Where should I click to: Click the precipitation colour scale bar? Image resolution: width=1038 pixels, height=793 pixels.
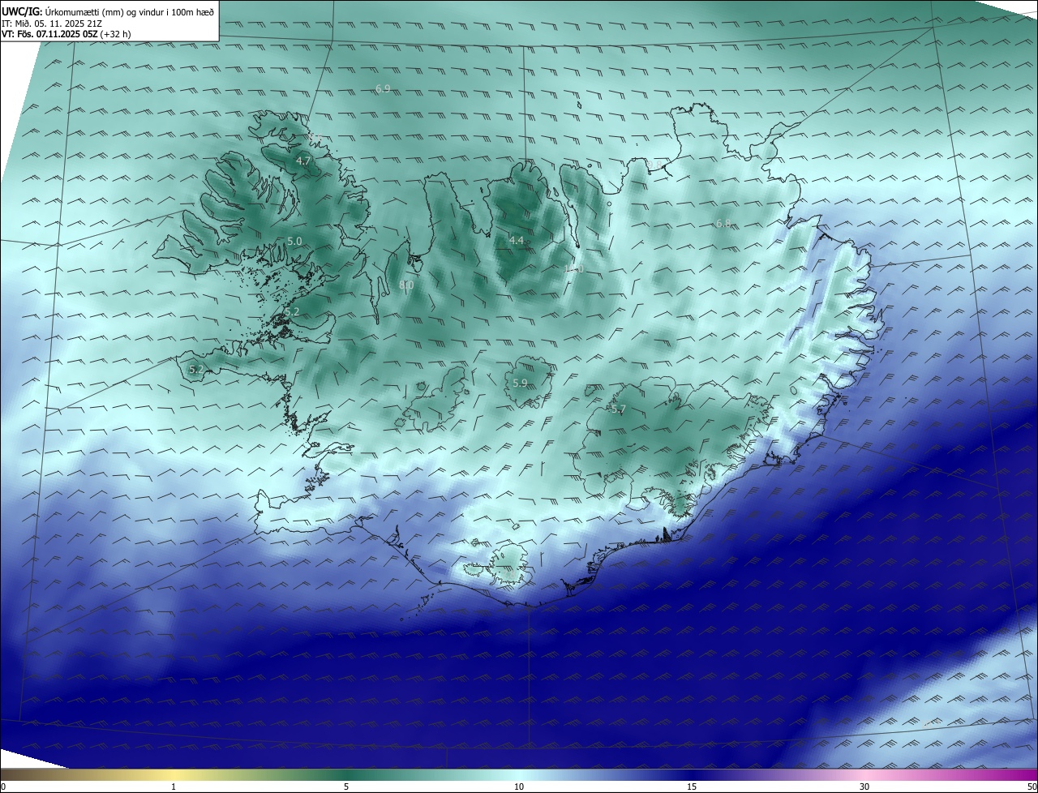[519, 774]
